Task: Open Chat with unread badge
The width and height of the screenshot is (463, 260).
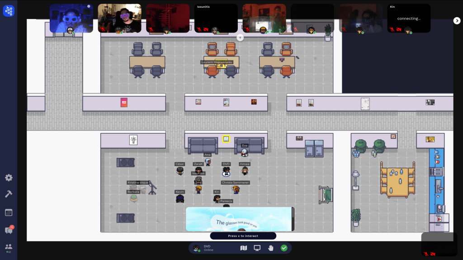Action: [9, 230]
